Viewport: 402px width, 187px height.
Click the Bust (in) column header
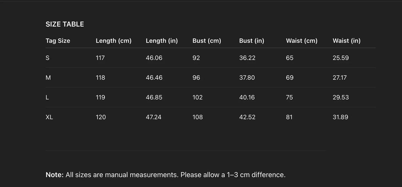click(x=251, y=41)
